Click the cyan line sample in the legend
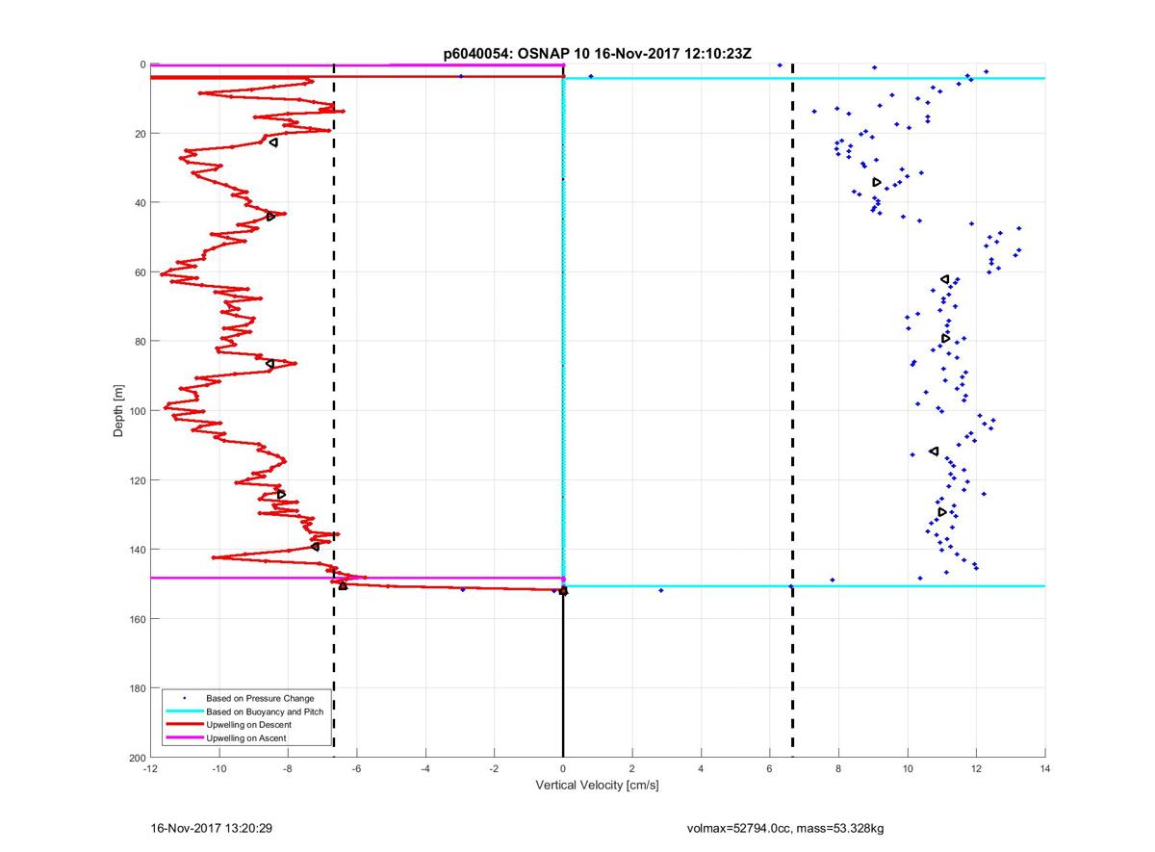This screenshot has width=1155, height=852. coord(184,711)
